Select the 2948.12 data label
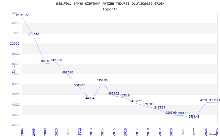220x137 pixels. tap(183, 113)
